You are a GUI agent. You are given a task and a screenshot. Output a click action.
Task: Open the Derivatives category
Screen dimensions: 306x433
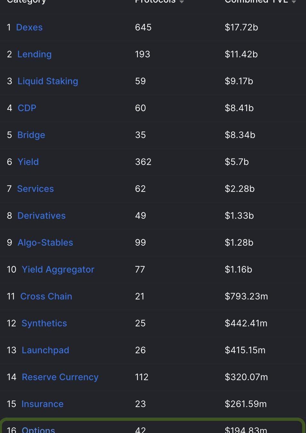tap(41, 216)
